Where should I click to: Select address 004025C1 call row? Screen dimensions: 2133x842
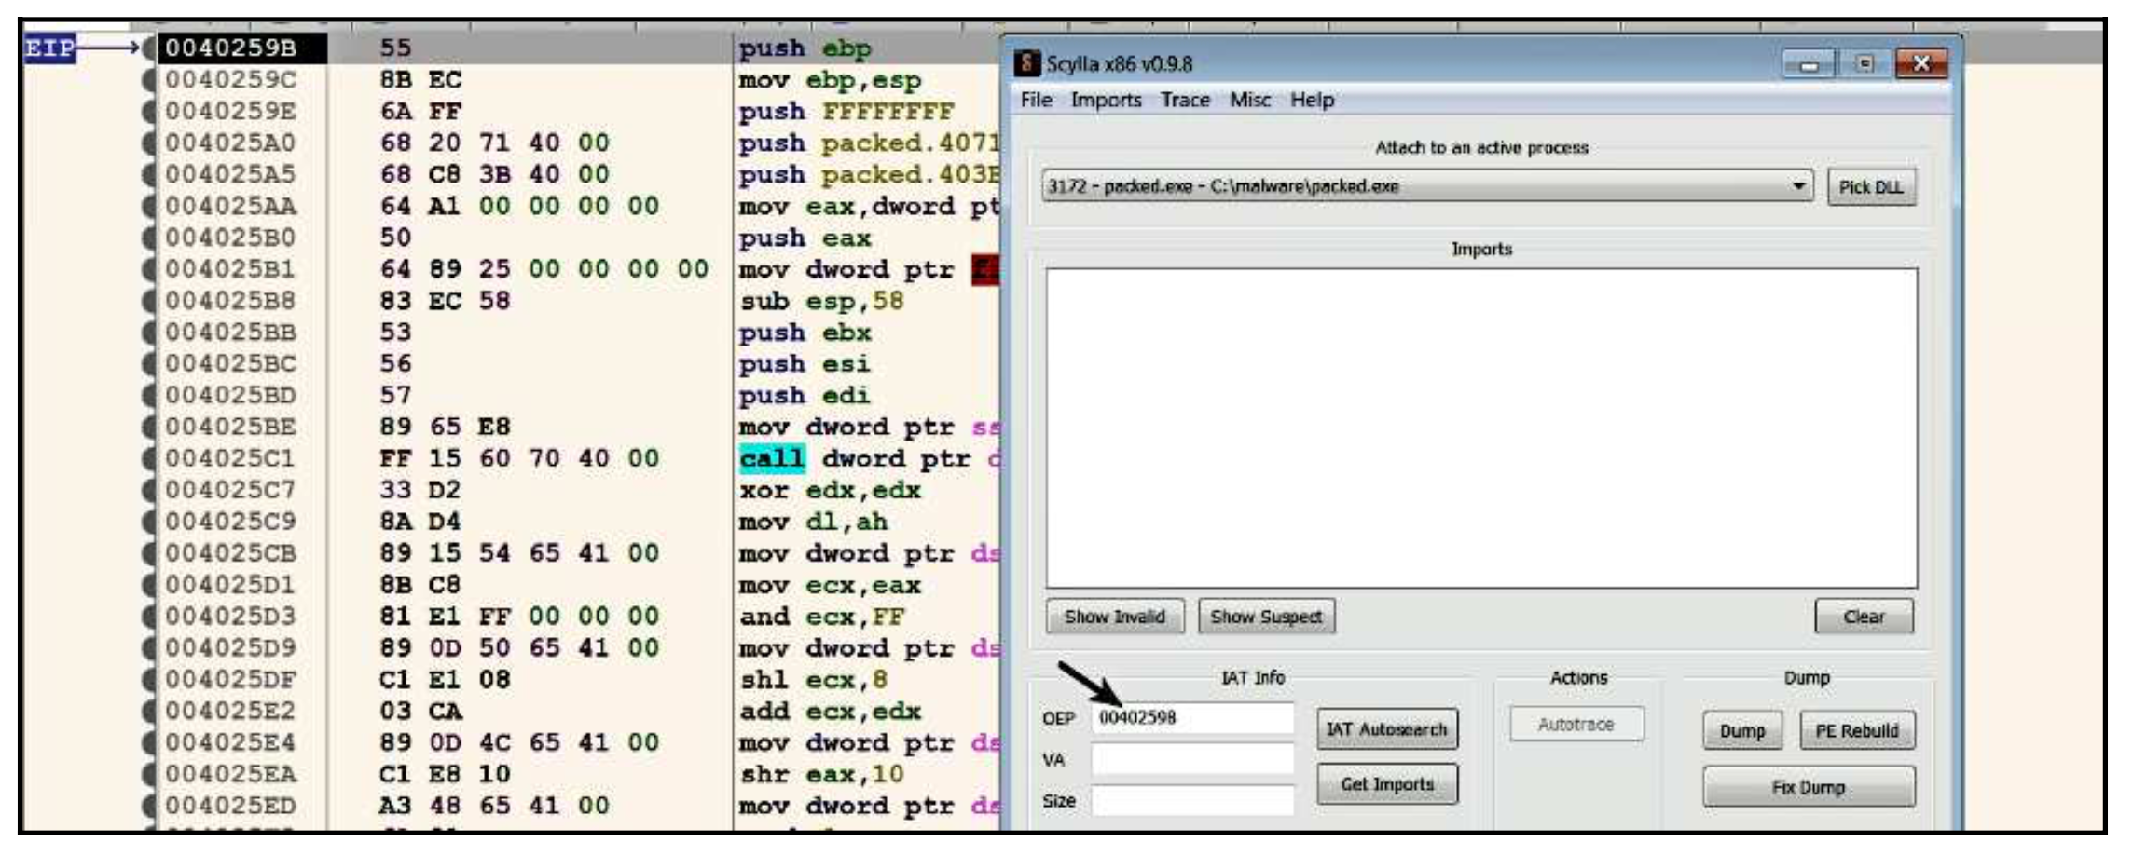[231, 458]
